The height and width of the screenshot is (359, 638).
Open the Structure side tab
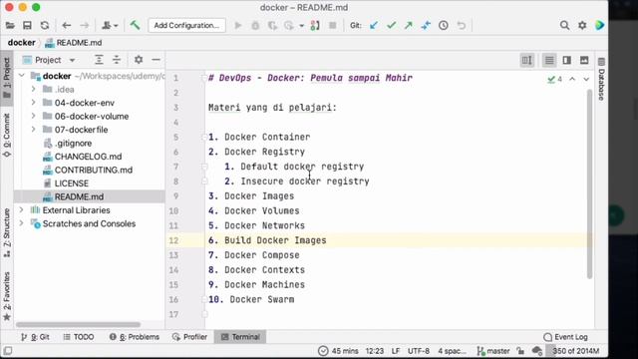point(7,232)
